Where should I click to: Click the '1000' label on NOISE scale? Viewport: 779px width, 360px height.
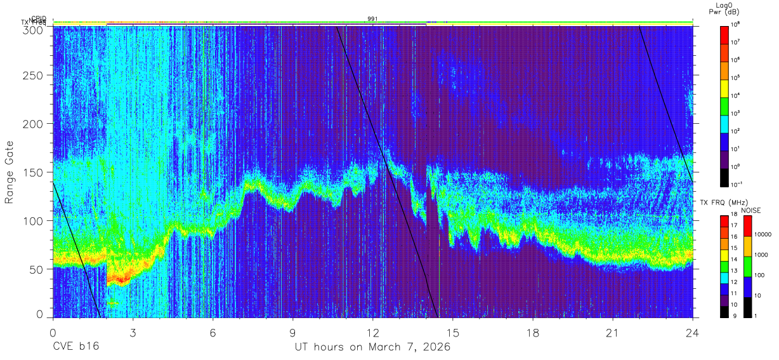point(761,256)
